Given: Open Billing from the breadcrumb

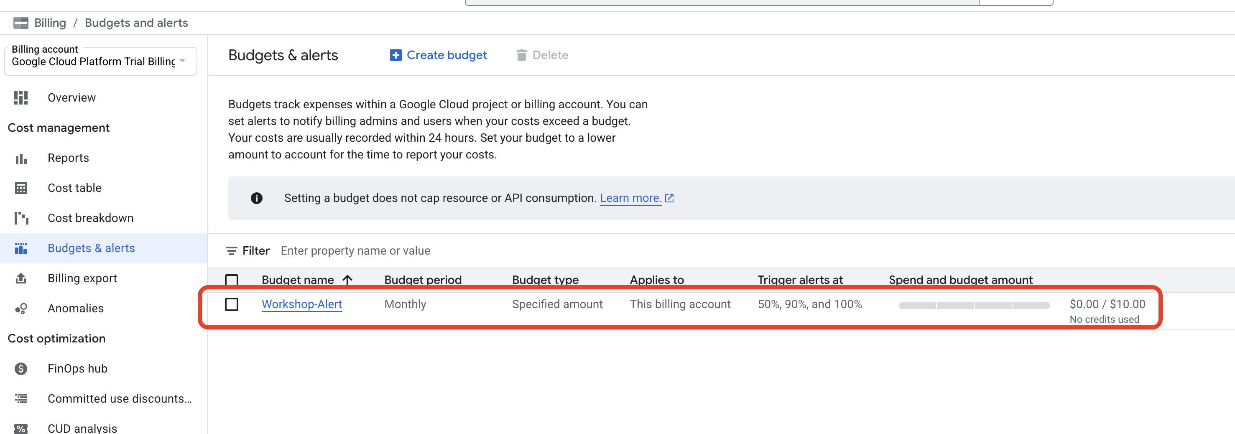Looking at the screenshot, I should pyautogui.click(x=50, y=23).
